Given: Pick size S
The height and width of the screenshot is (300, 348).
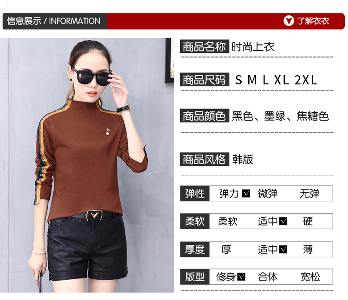Looking at the screenshot, I should click(x=238, y=80).
